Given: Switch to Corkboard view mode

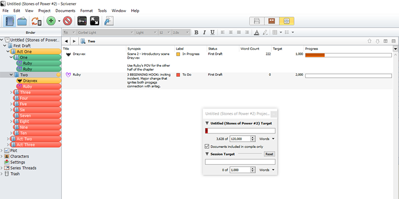Looking at the screenshot, I should tap(272, 21).
